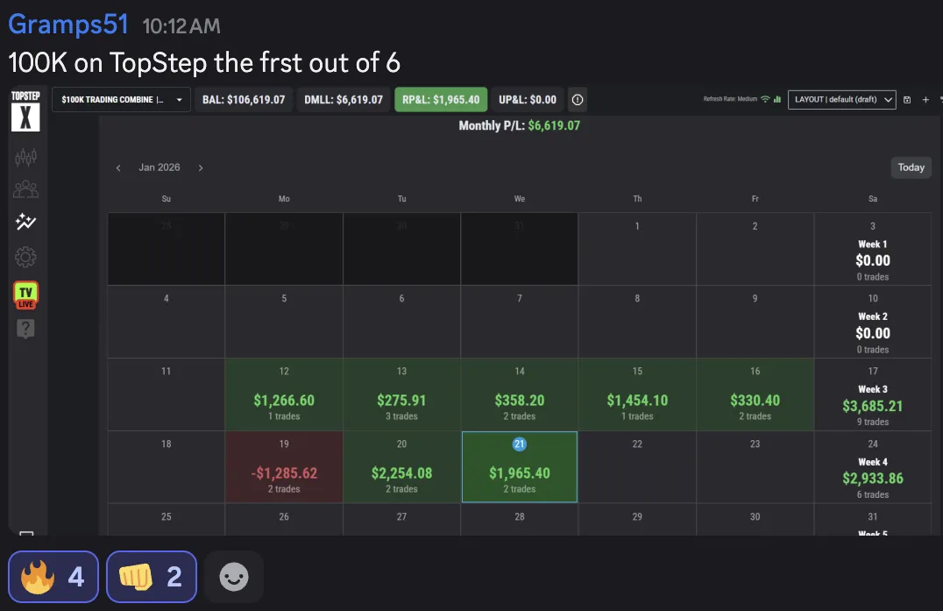Click the info icon beside UP&L
This screenshot has height=611, width=943.
(x=577, y=100)
